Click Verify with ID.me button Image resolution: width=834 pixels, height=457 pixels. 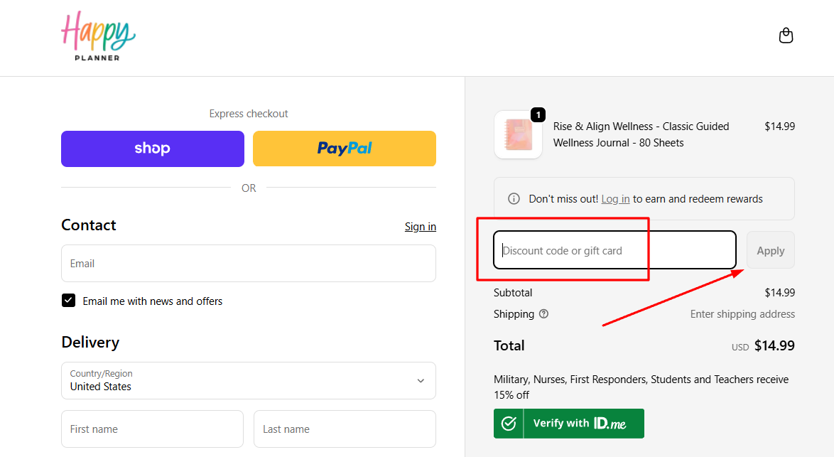coord(568,423)
